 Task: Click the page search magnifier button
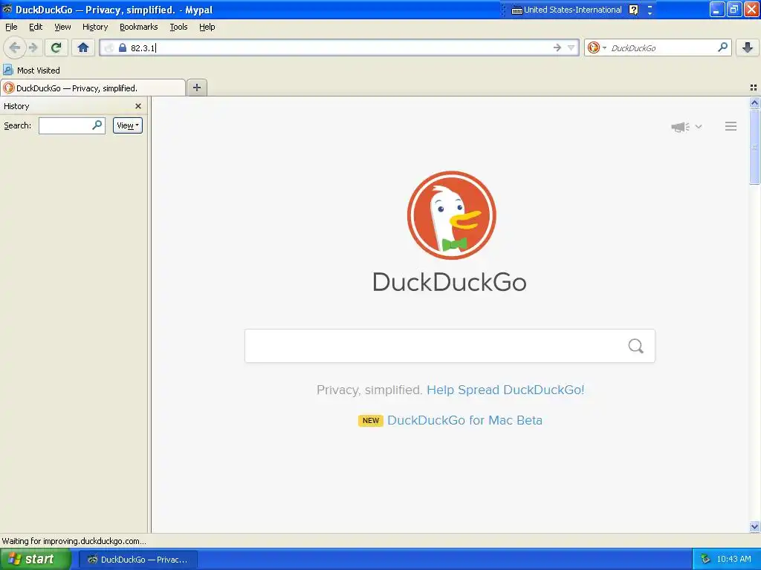coord(636,346)
